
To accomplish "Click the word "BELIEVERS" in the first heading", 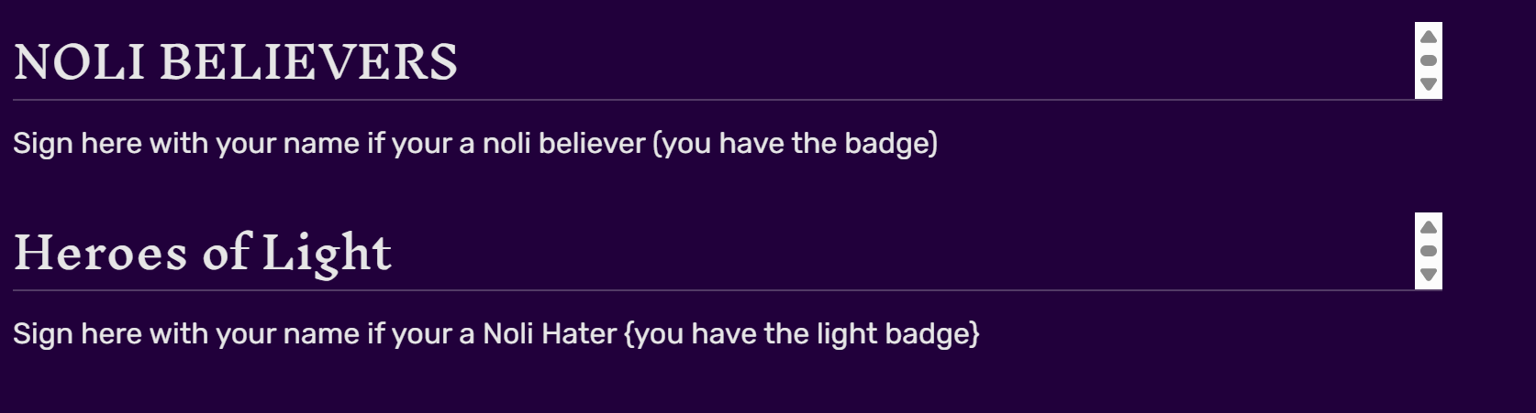I will [x=308, y=62].
